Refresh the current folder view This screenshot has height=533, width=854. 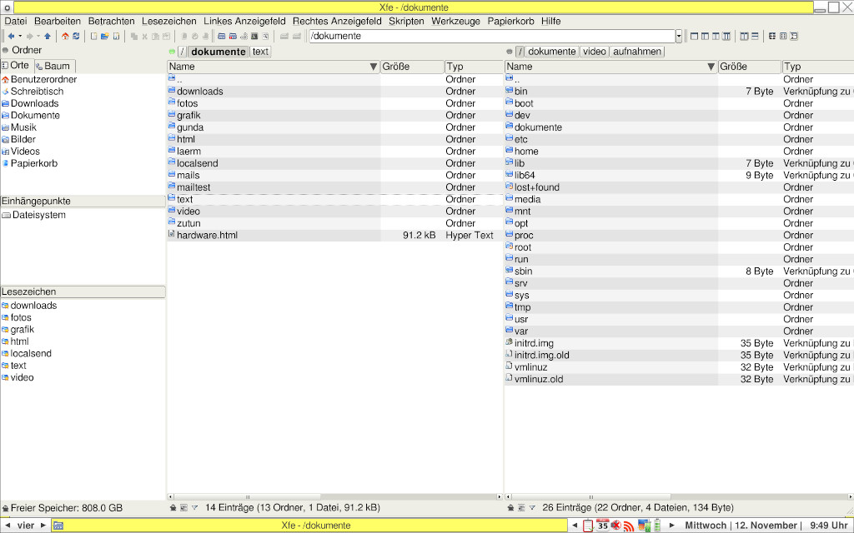(76, 36)
